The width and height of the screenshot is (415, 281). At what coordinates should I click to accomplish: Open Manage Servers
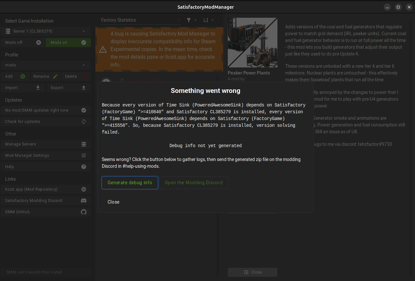point(46,144)
